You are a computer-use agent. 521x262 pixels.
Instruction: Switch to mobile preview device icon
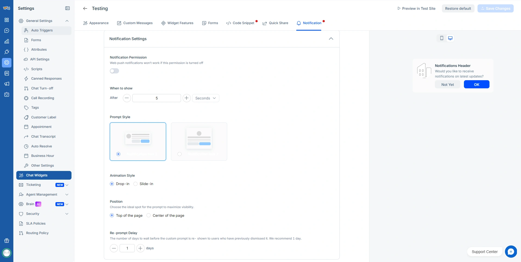click(x=442, y=38)
